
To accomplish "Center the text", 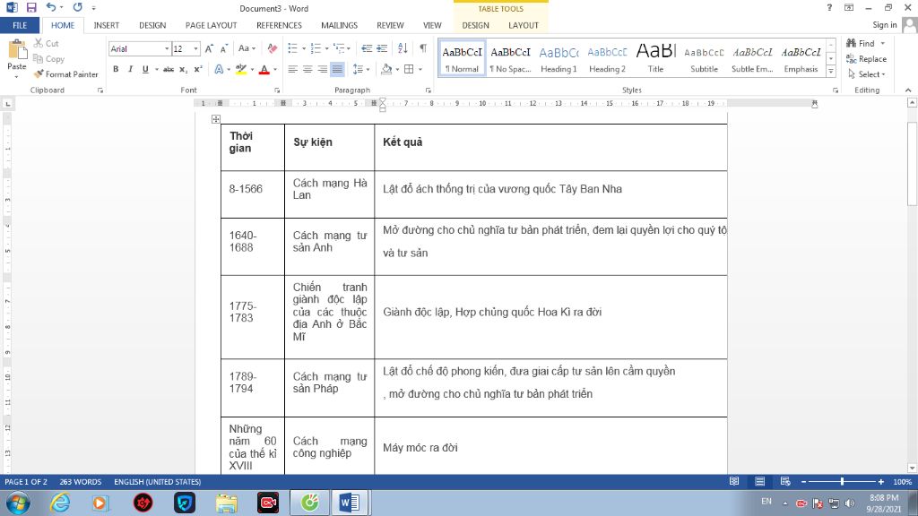I will point(307,69).
